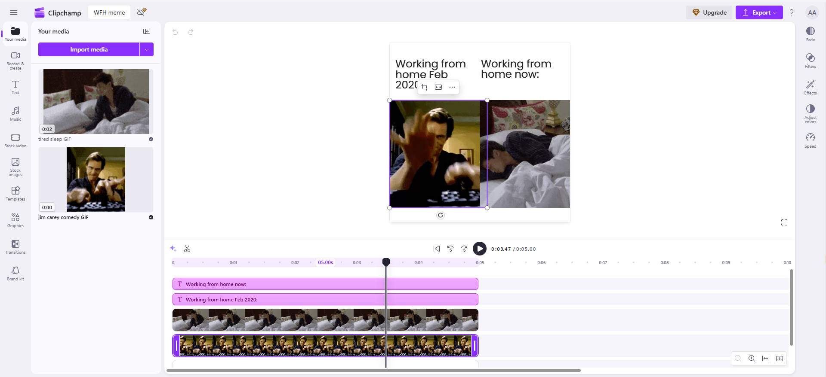Split the clip with the scissors tool
Image resolution: width=826 pixels, height=377 pixels.
[x=187, y=249]
